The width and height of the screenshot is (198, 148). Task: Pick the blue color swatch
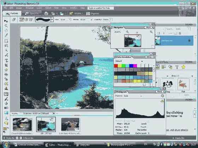(131, 66)
